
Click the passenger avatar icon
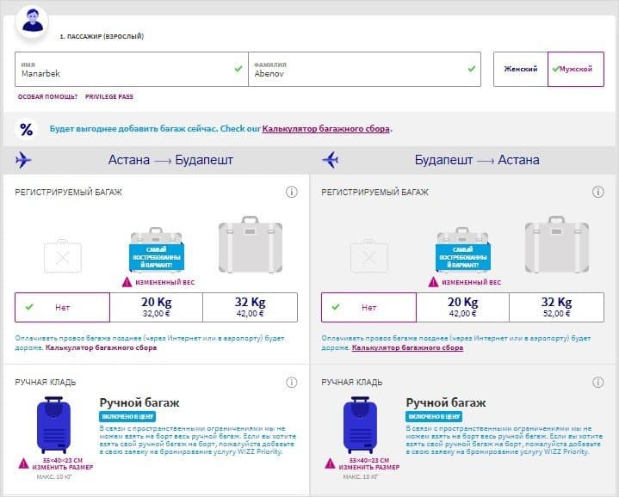(x=32, y=22)
